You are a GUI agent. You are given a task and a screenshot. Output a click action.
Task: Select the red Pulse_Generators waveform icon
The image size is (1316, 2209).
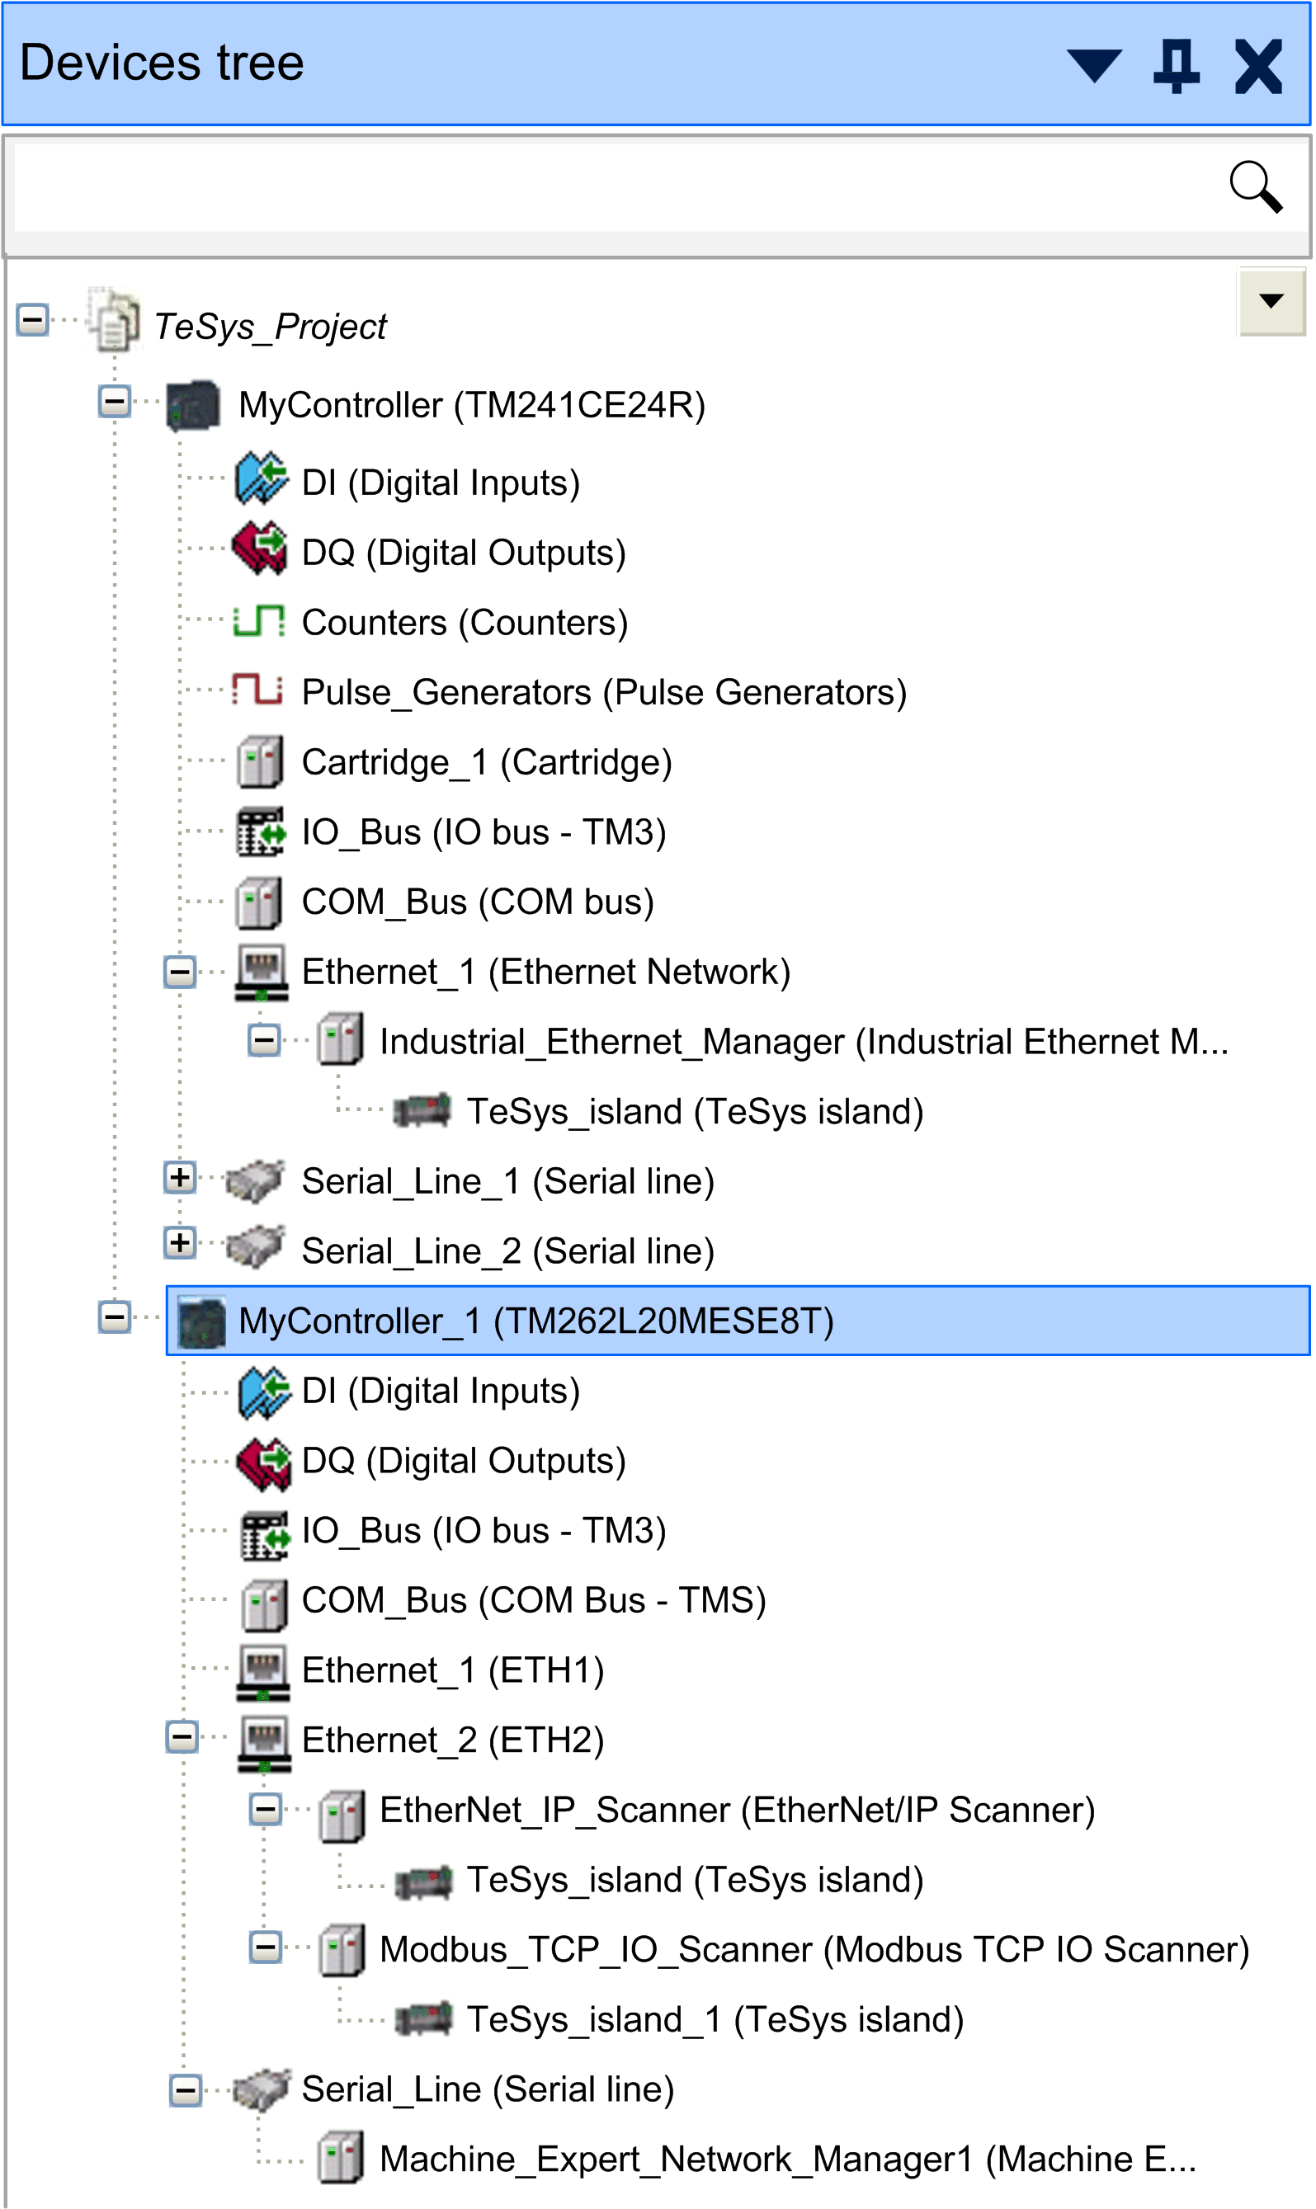point(257,690)
